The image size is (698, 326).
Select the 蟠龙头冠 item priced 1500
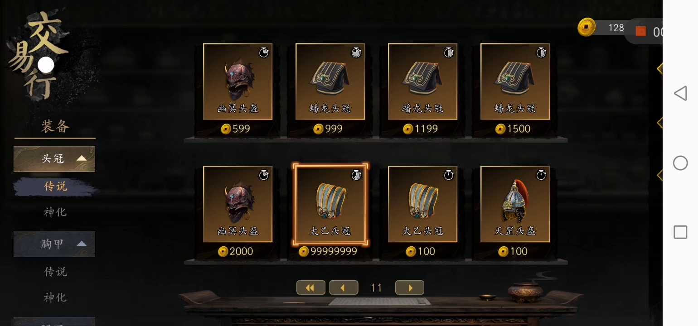point(515,81)
